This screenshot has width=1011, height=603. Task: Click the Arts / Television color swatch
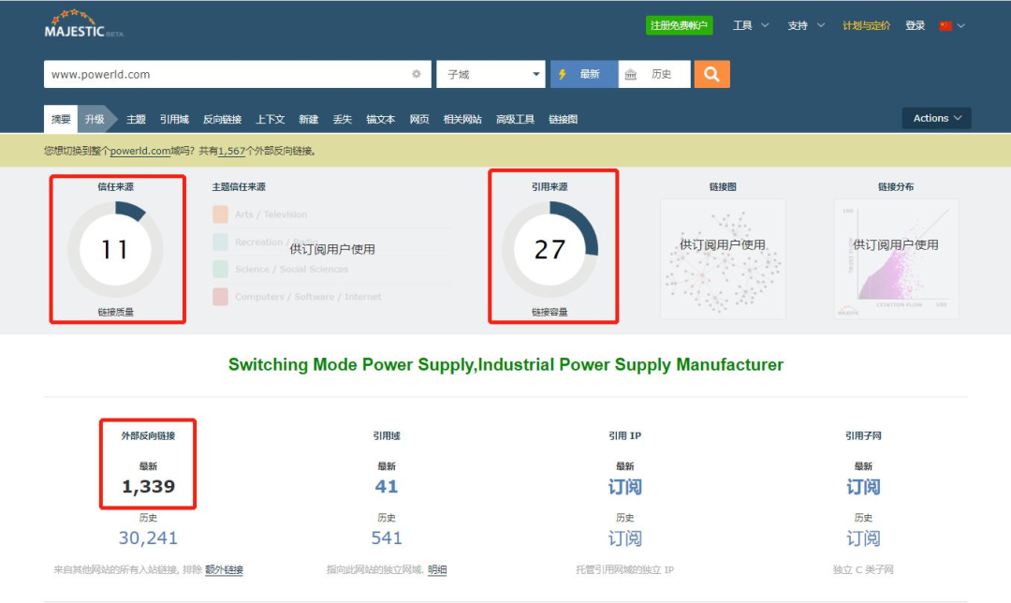221,214
